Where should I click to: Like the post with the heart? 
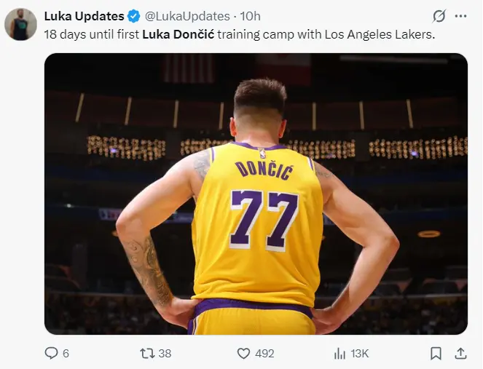244,353
